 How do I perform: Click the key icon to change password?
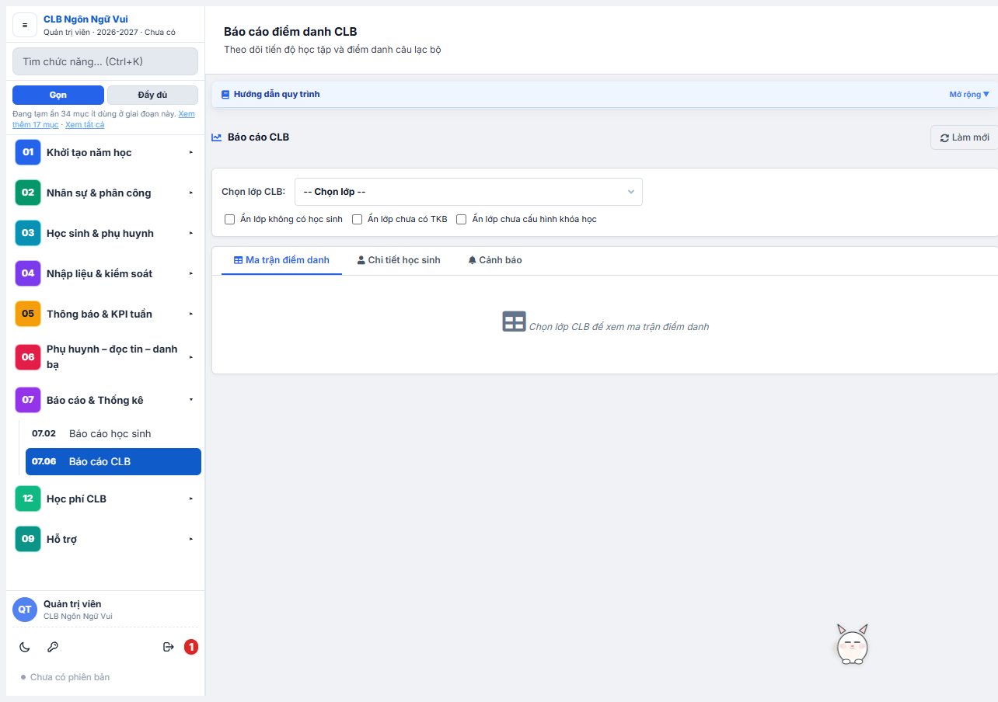tap(53, 647)
